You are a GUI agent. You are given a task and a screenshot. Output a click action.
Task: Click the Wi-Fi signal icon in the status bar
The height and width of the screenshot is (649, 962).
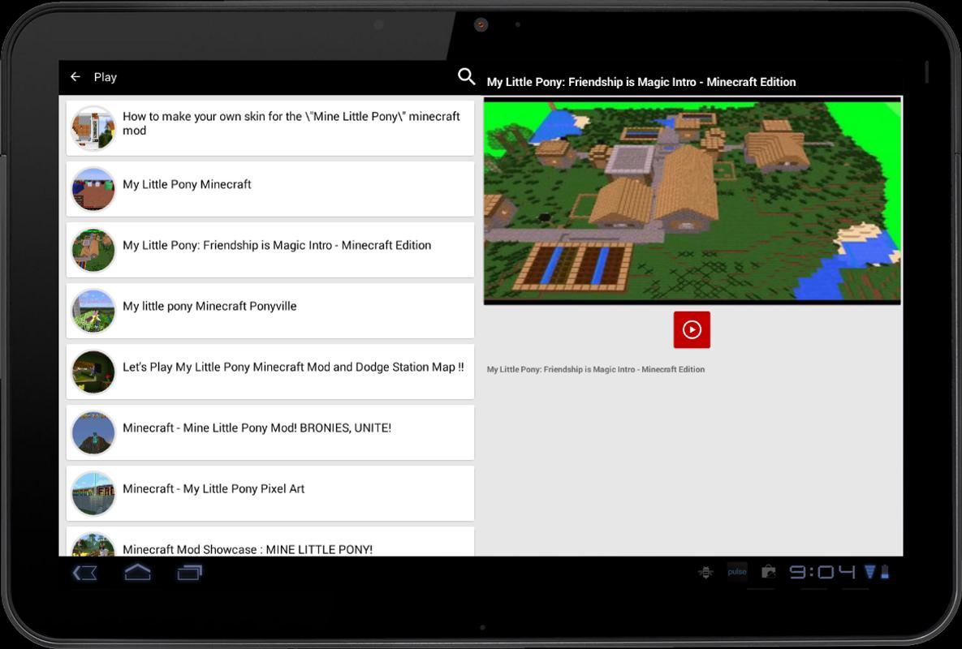[x=870, y=573]
